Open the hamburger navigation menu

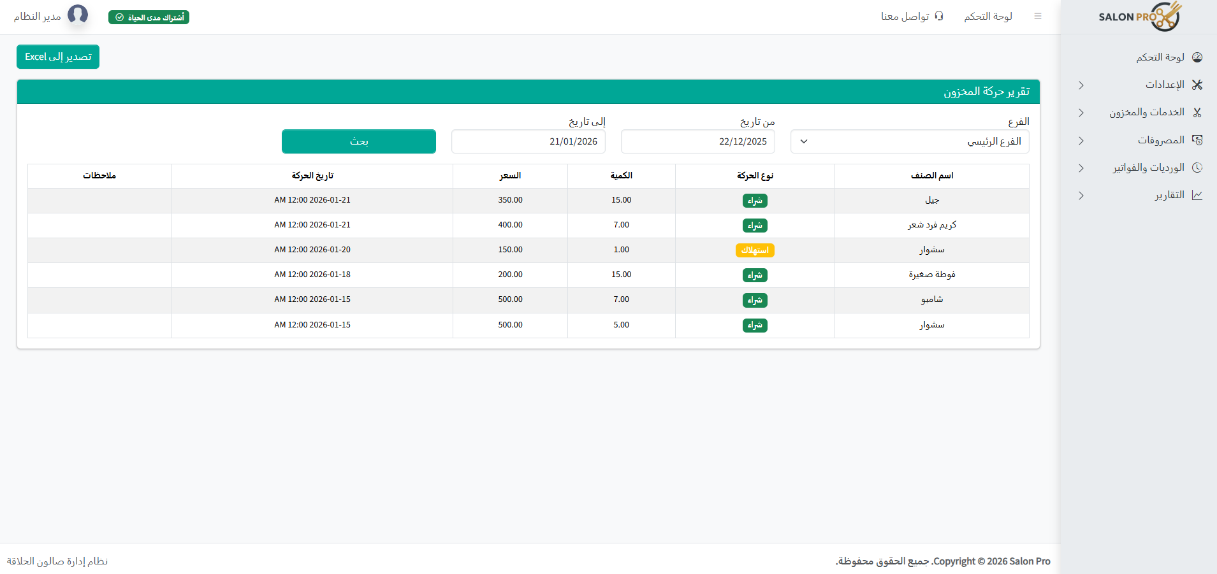point(1038,16)
